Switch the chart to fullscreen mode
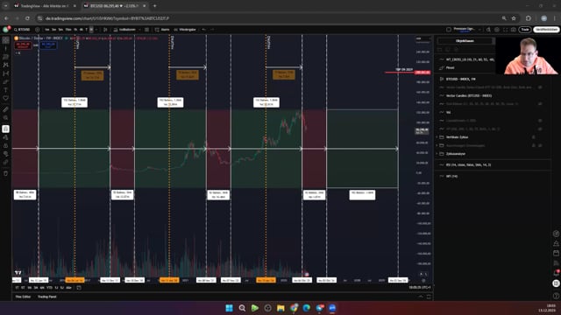This screenshot has width=561, height=315. (505, 30)
